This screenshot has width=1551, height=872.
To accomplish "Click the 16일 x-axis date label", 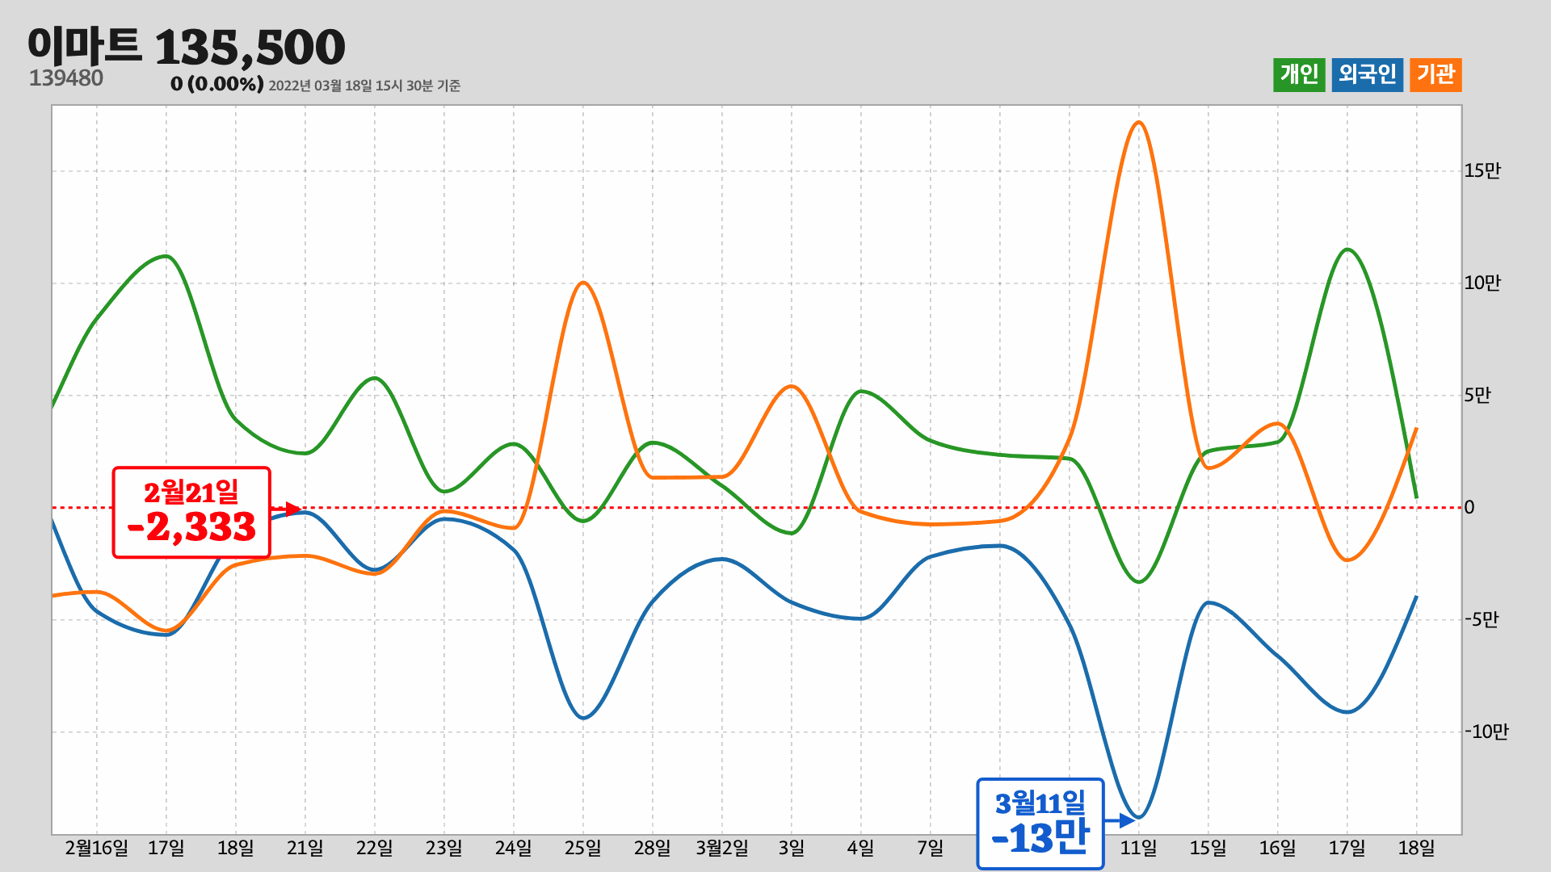I will [1278, 848].
